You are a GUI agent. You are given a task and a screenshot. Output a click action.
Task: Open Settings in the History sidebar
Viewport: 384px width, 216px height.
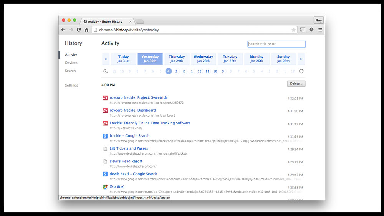coord(71,86)
